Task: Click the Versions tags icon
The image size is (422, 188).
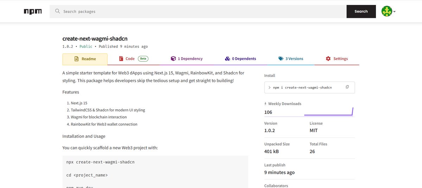Action: pos(281,59)
